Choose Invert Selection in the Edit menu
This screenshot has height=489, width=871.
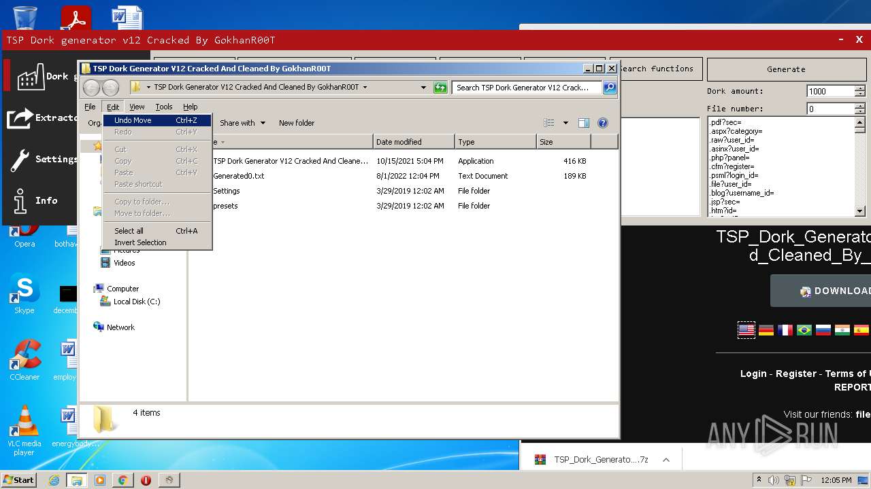pyautogui.click(x=158, y=242)
